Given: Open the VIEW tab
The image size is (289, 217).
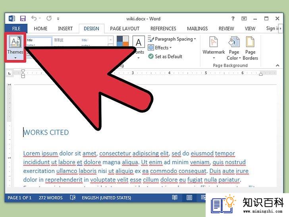Looking at the screenshot, I should [250, 29].
